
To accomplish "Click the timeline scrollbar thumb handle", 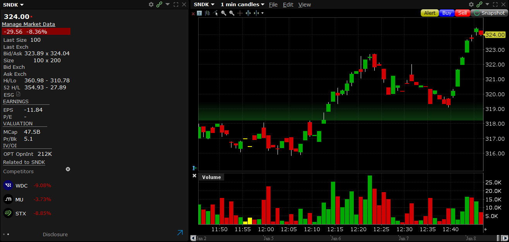I will [x=500, y=238].
